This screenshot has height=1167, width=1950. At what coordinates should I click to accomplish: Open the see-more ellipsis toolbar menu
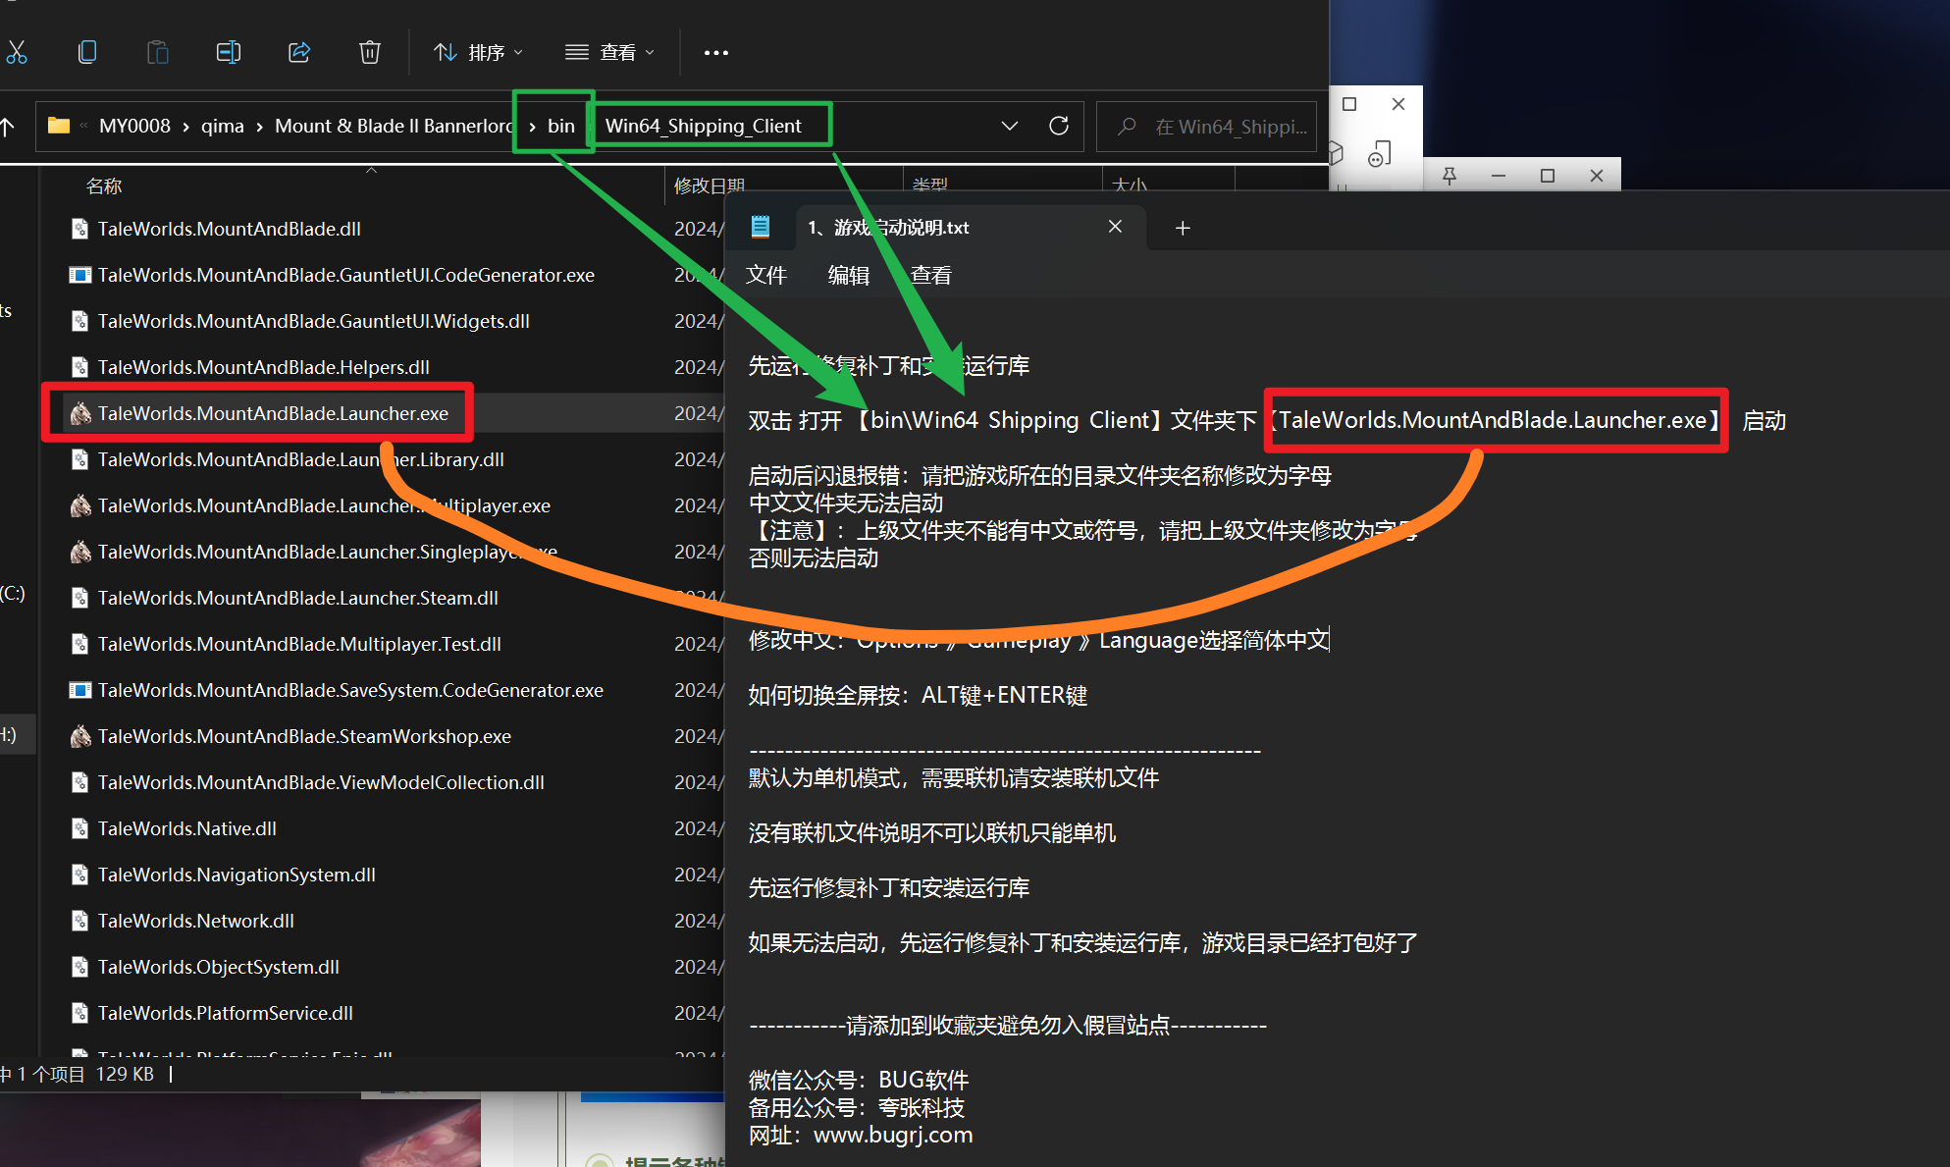[715, 52]
